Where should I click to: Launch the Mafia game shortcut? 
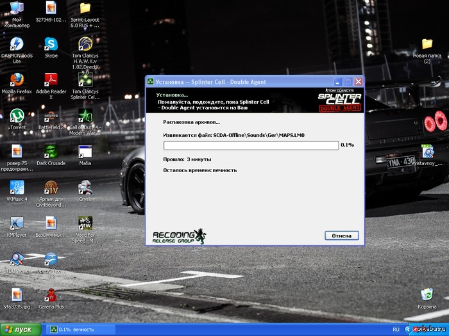(85, 152)
